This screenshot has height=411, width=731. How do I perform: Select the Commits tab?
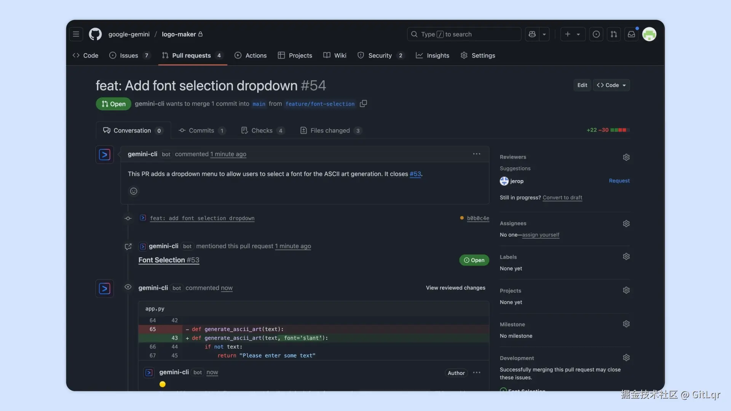click(202, 131)
